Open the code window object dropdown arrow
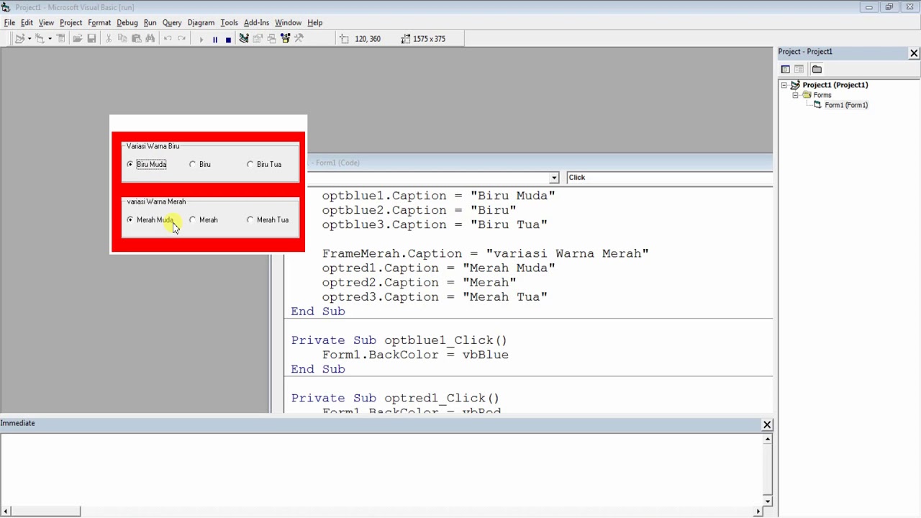Viewport: 921px width, 518px height. click(554, 178)
